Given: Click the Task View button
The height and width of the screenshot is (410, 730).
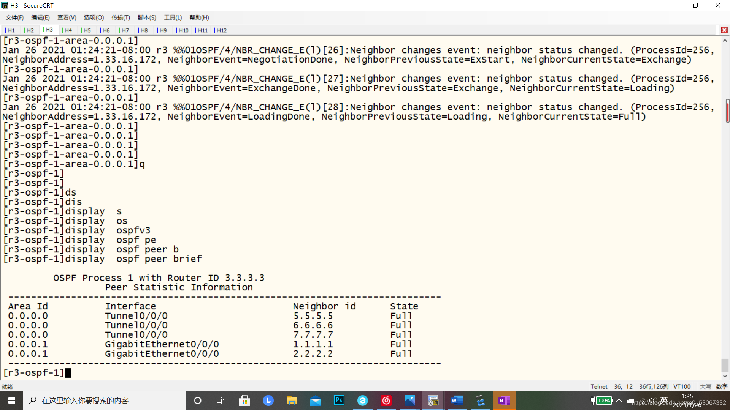Looking at the screenshot, I should pyautogui.click(x=221, y=401).
